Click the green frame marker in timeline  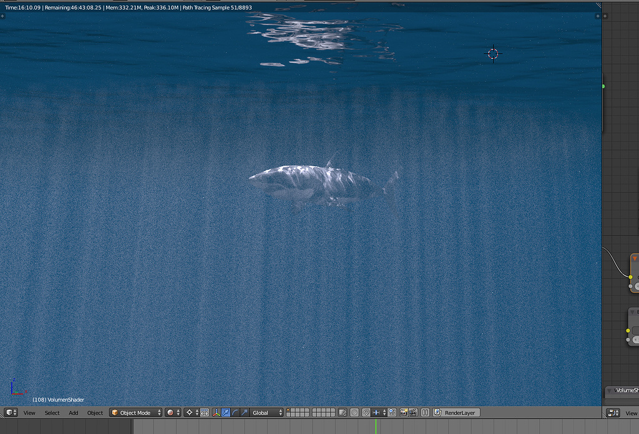[375, 427]
